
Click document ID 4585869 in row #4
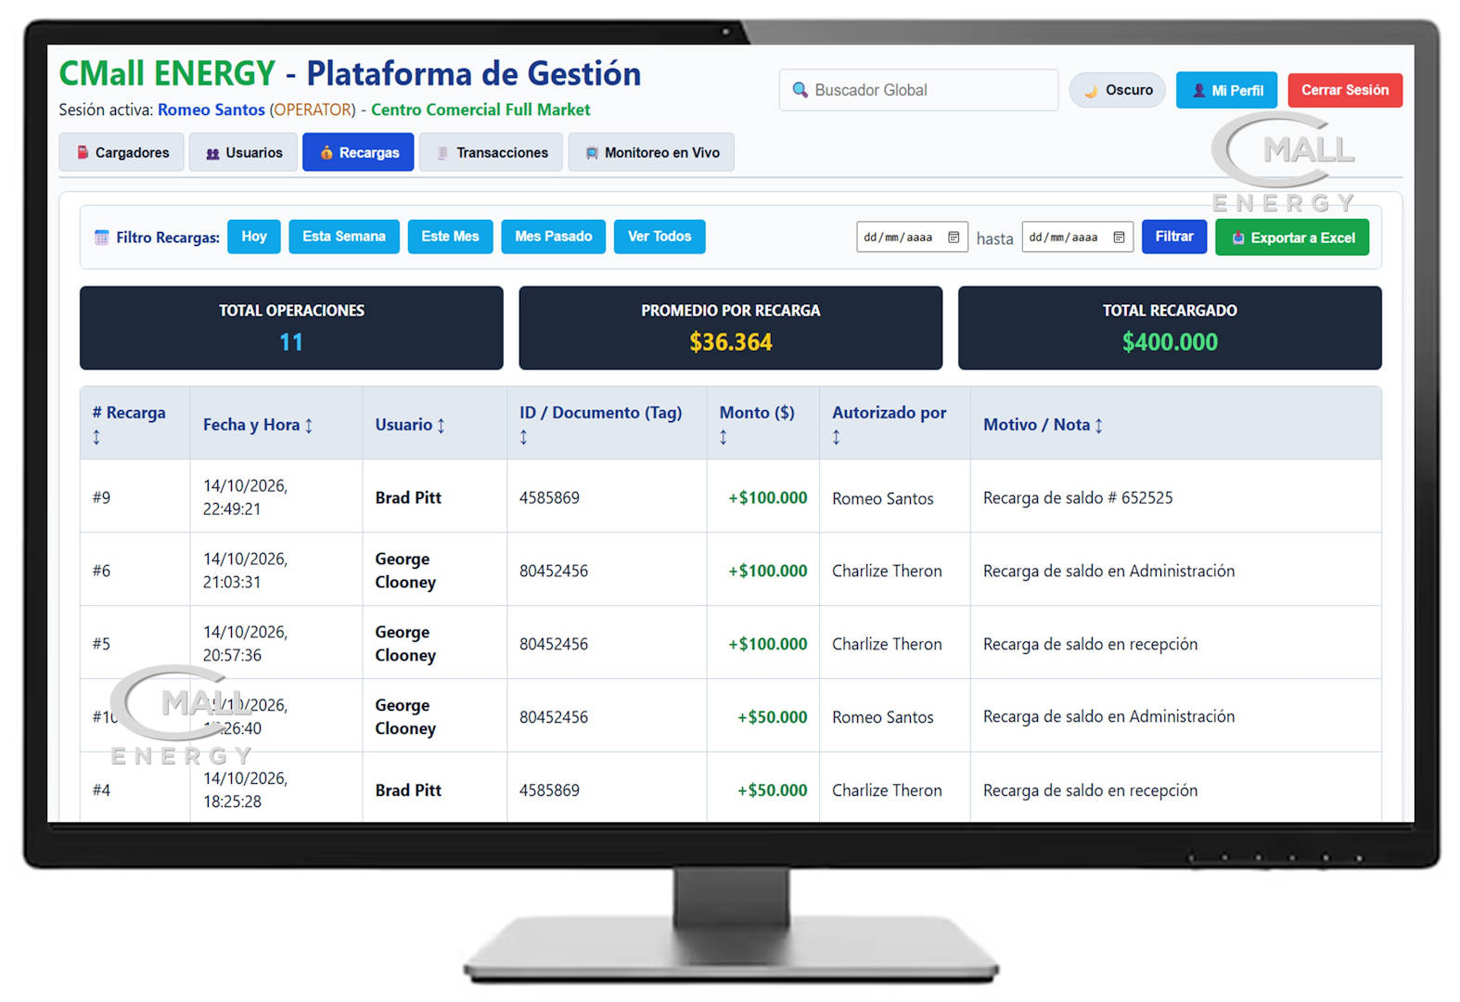click(x=549, y=790)
